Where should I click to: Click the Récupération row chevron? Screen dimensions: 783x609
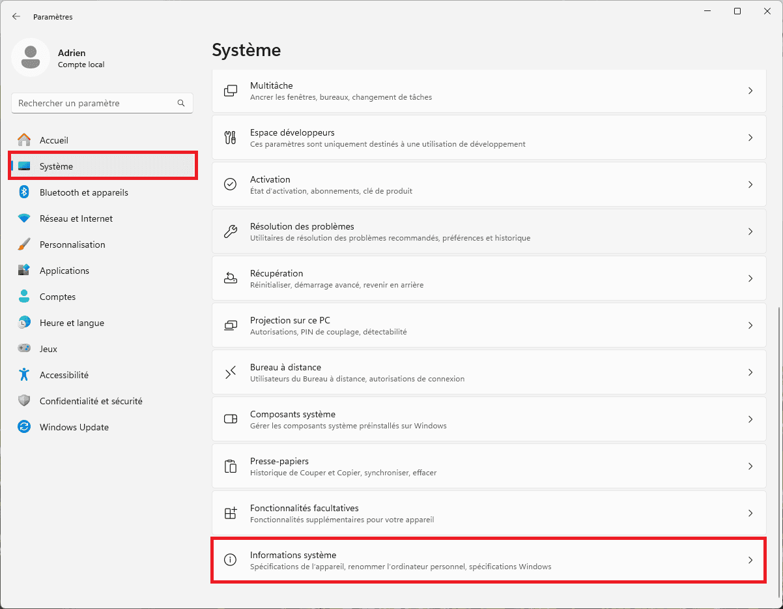tap(750, 278)
